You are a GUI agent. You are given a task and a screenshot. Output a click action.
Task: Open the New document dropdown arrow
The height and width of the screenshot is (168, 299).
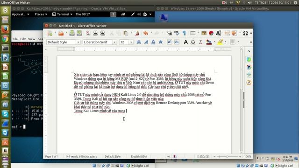coord(55,33)
